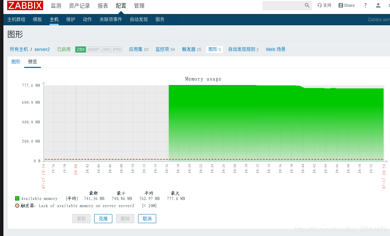Click the JMX availability badge
Viewport: 390px width, 236px height.
106,49
